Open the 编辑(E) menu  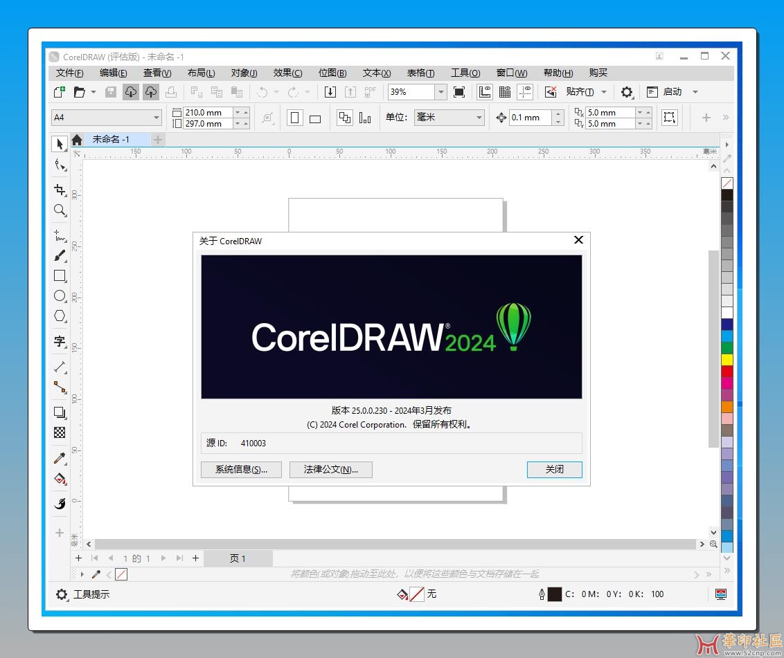coord(113,73)
